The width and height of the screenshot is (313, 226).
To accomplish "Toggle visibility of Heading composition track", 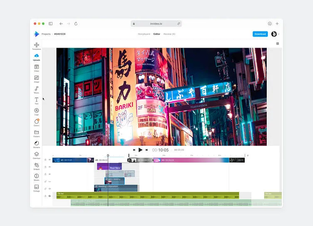I will coord(50,189).
